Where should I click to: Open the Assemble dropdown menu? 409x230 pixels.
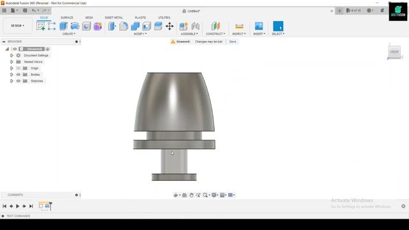(189, 34)
